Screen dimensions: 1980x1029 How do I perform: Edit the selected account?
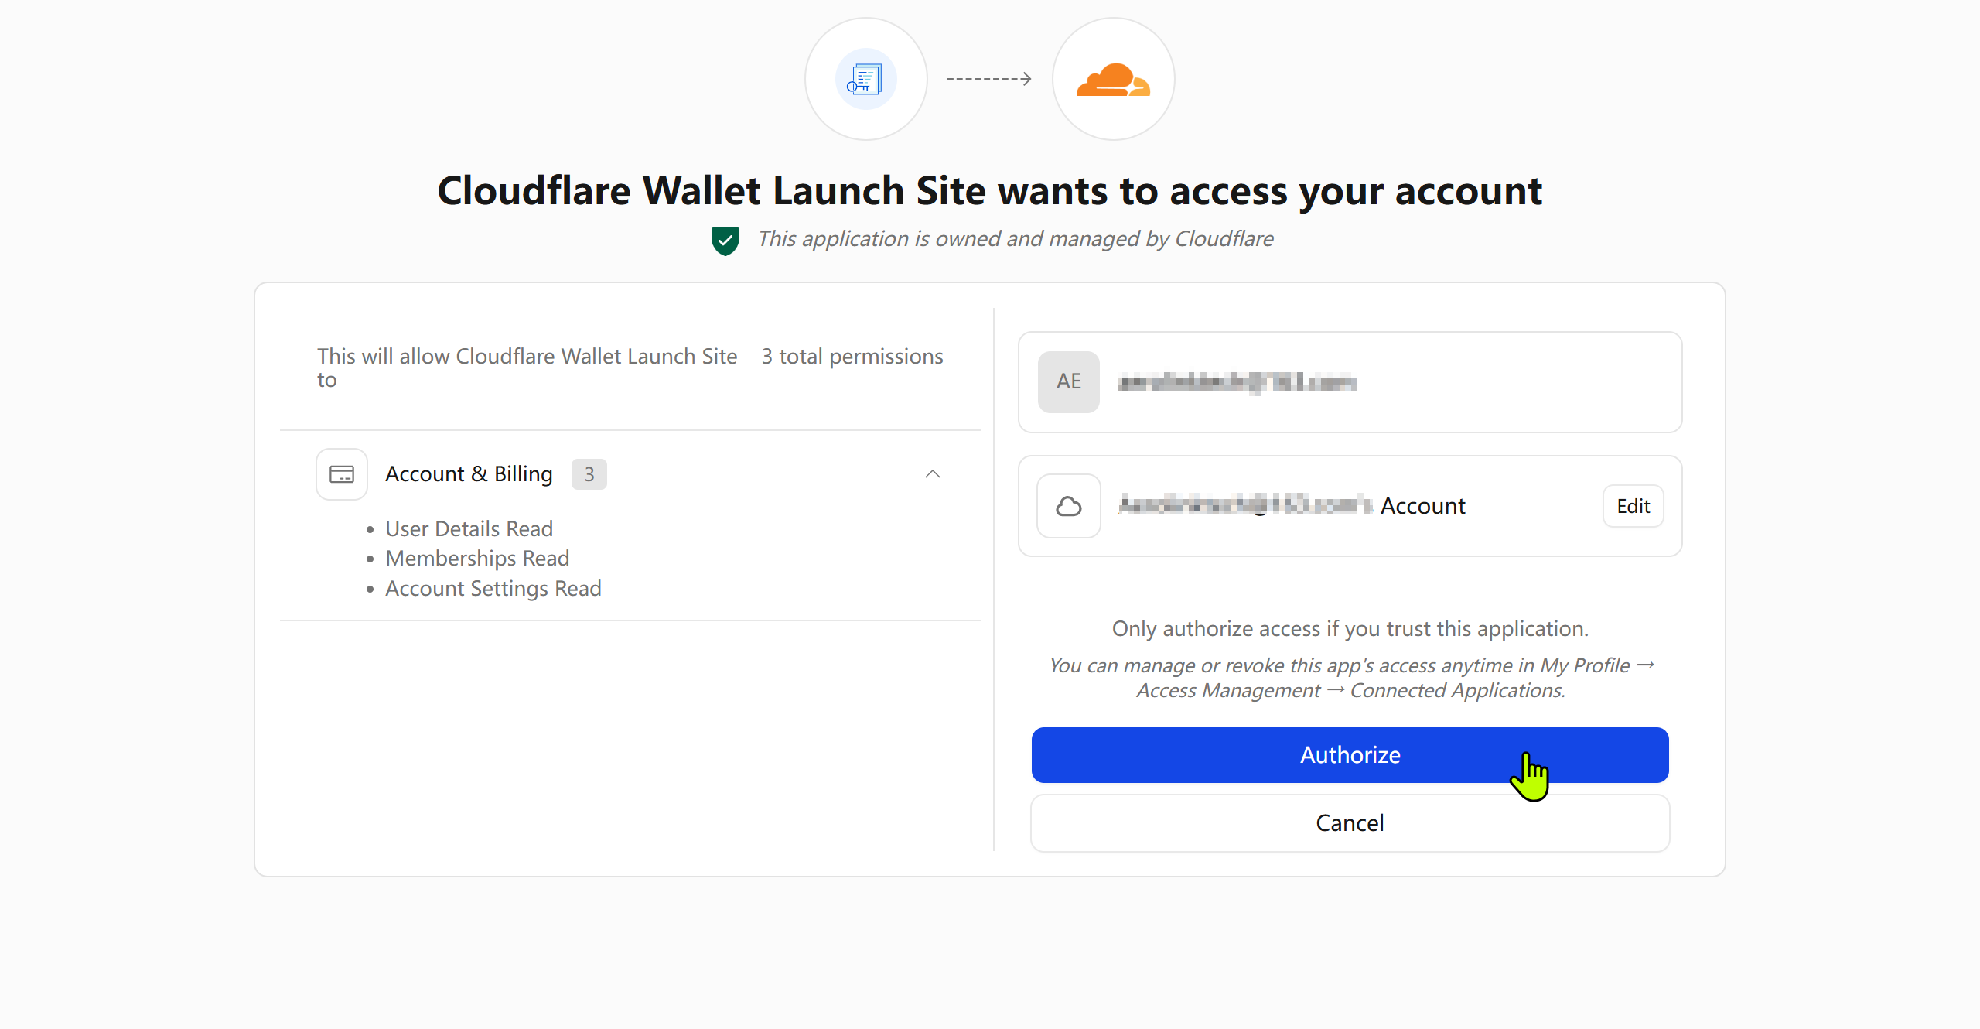tap(1633, 506)
